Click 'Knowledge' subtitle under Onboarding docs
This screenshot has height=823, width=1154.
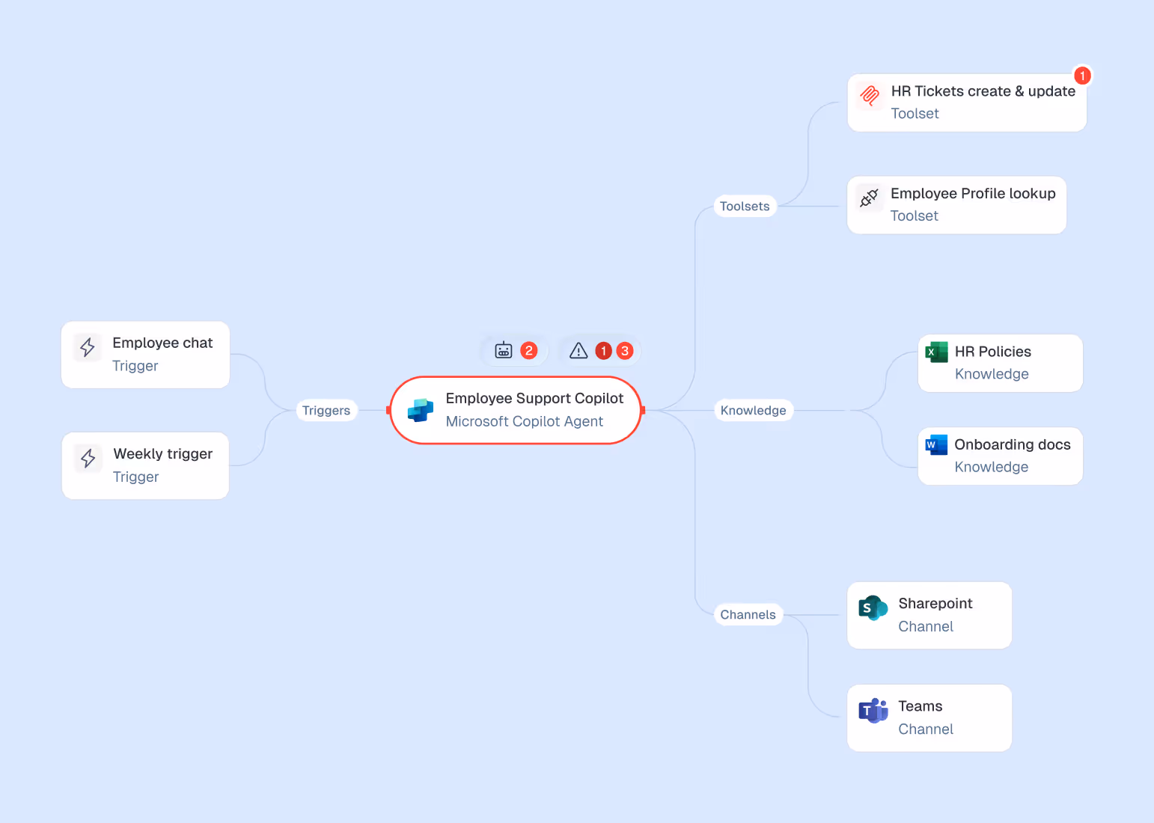(992, 467)
